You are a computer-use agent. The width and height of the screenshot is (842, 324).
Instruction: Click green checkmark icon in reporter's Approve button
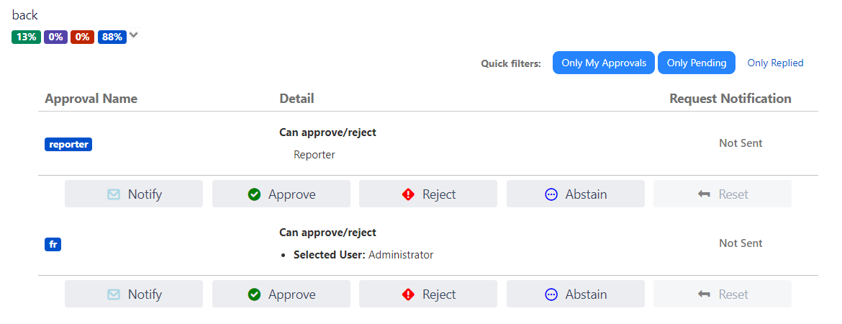click(x=254, y=194)
